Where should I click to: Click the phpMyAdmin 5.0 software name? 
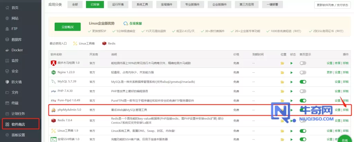69,110
